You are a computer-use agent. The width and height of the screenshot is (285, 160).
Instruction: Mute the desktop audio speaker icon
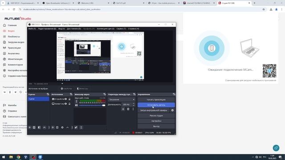(x=77, y=105)
